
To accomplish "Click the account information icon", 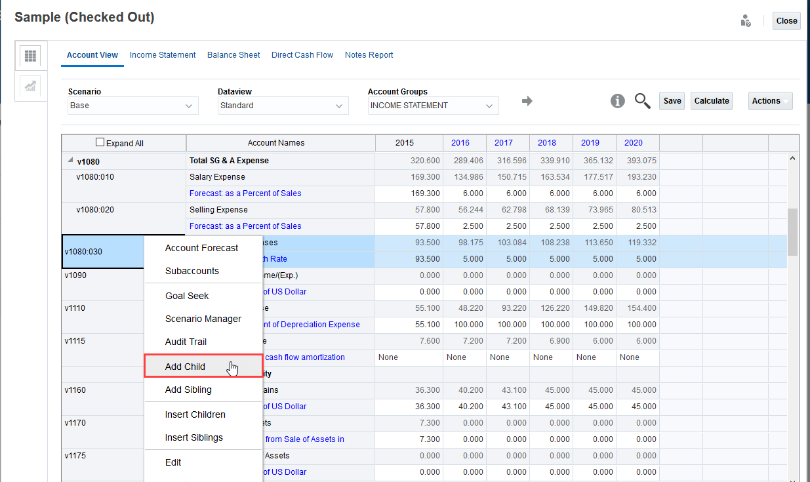I will pos(617,101).
